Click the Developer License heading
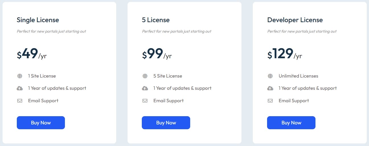369x146 pixels. pos(295,20)
